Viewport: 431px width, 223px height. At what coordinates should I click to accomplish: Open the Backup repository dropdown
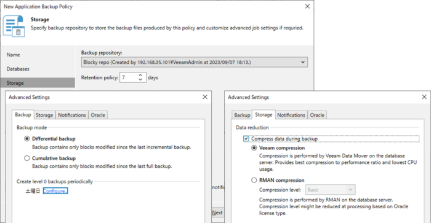[x=195, y=62]
